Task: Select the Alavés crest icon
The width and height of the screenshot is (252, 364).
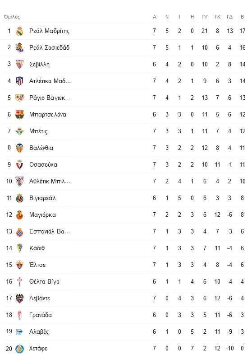Action: 20,332
